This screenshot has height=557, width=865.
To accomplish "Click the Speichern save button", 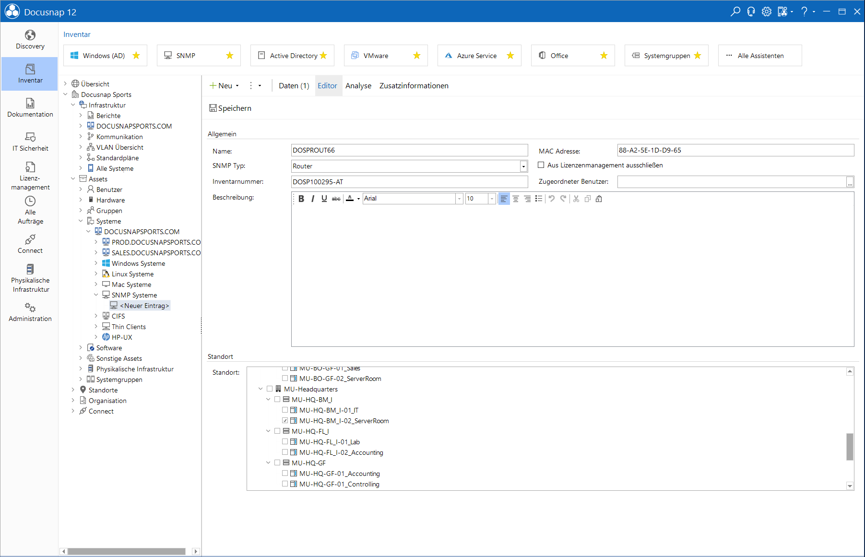I will click(x=230, y=108).
